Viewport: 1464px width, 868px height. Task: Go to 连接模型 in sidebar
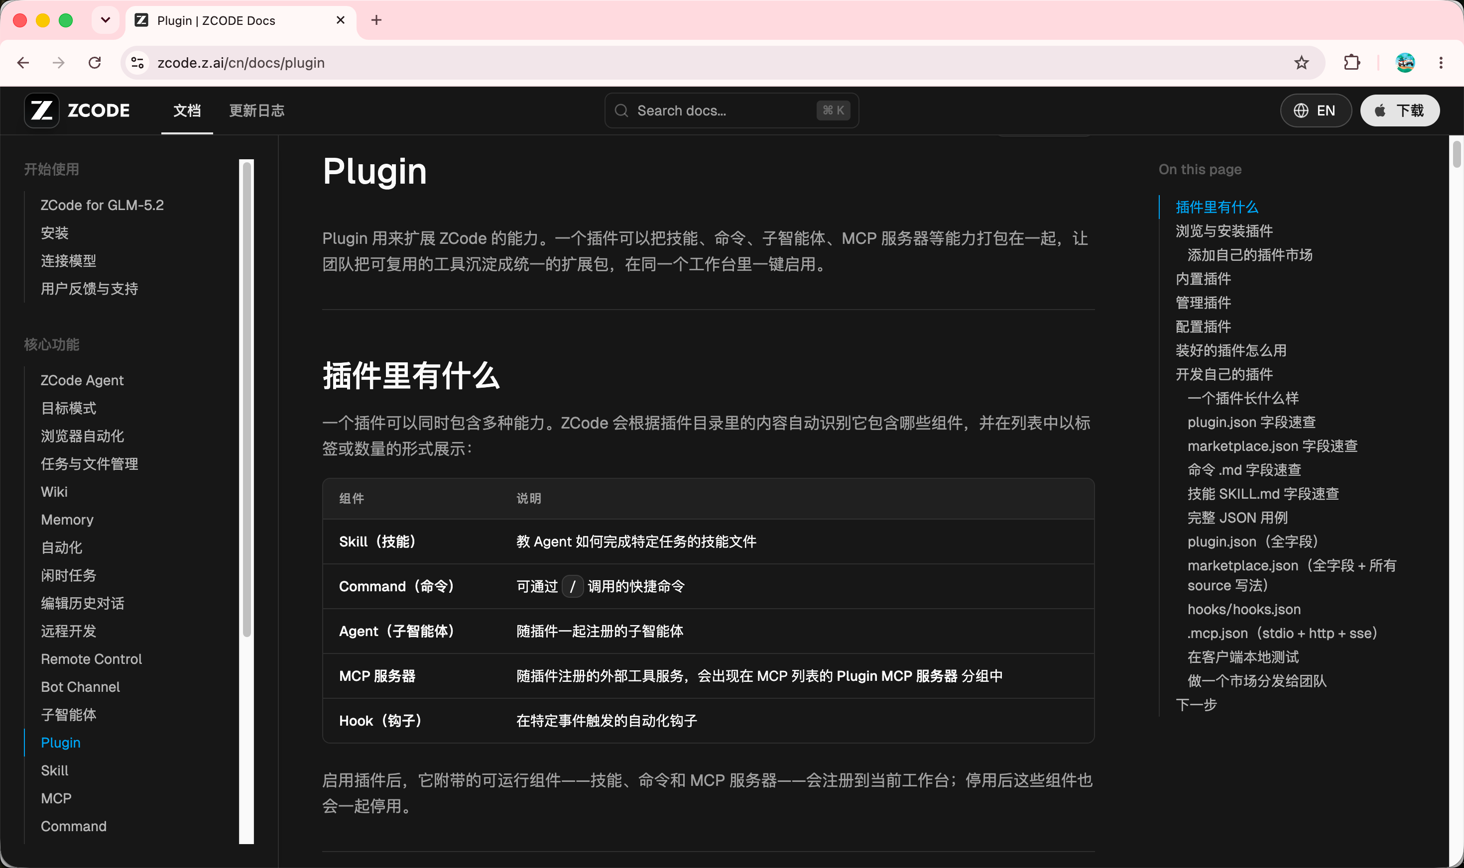[68, 261]
